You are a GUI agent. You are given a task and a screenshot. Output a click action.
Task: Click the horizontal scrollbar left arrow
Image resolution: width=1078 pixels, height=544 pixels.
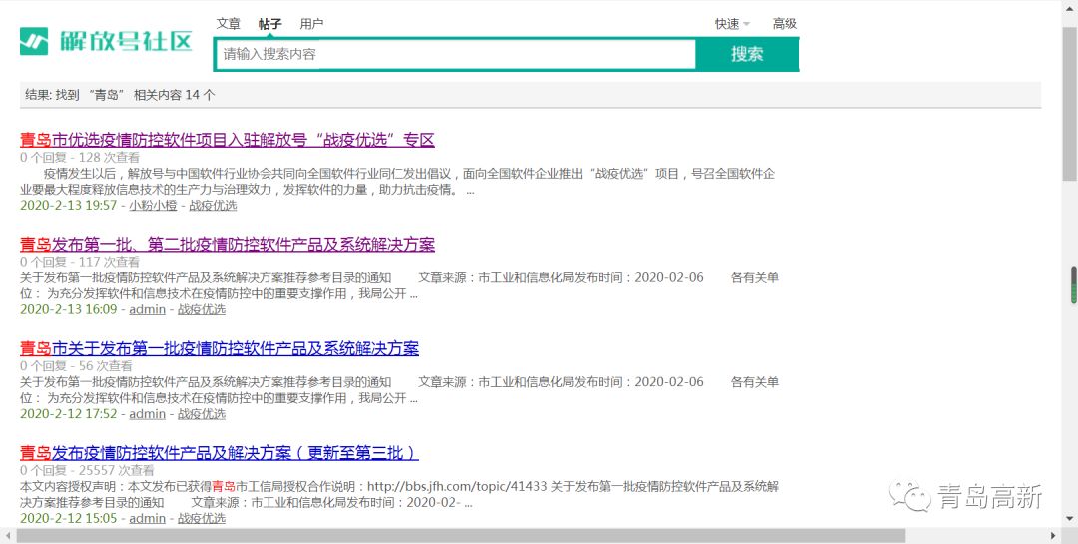pyautogui.click(x=7, y=536)
